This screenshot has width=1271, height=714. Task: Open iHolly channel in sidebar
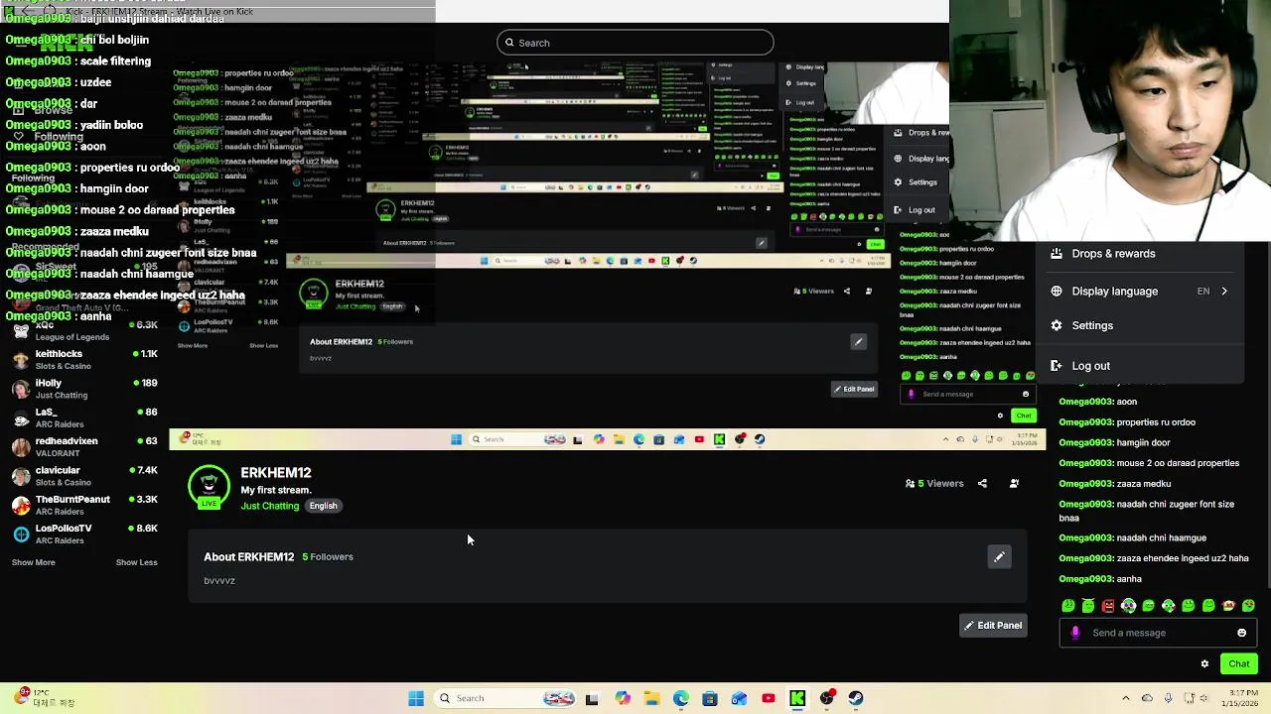click(x=84, y=389)
